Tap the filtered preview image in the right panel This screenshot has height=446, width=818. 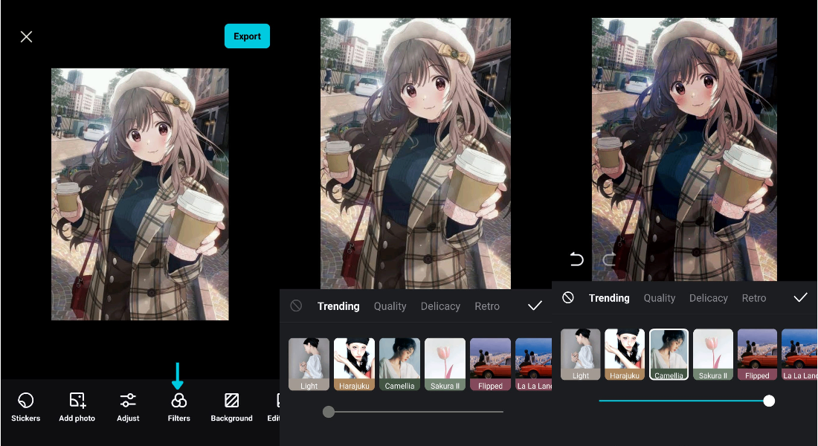[684, 149]
